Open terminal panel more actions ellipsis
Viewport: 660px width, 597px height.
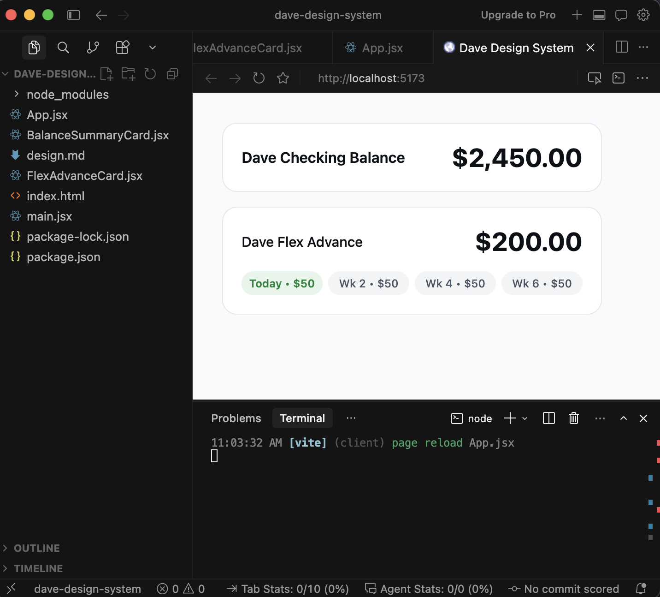click(600, 418)
